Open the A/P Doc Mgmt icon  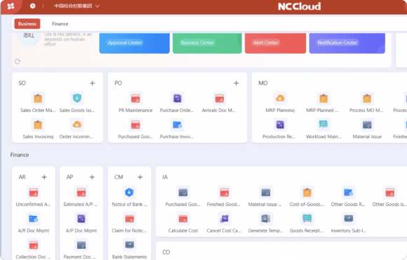pyautogui.click(x=81, y=219)
